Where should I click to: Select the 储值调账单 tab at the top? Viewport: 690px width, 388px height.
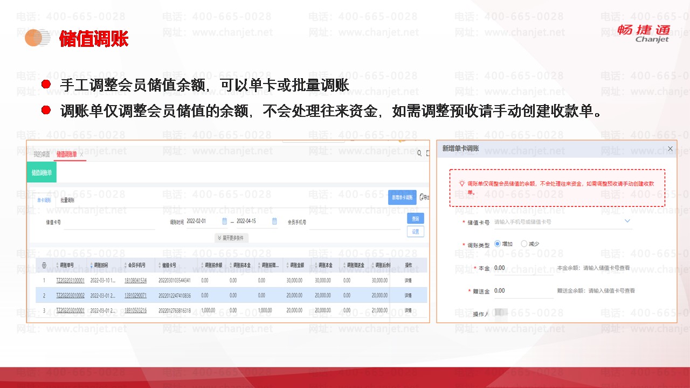tap(67, 154)
